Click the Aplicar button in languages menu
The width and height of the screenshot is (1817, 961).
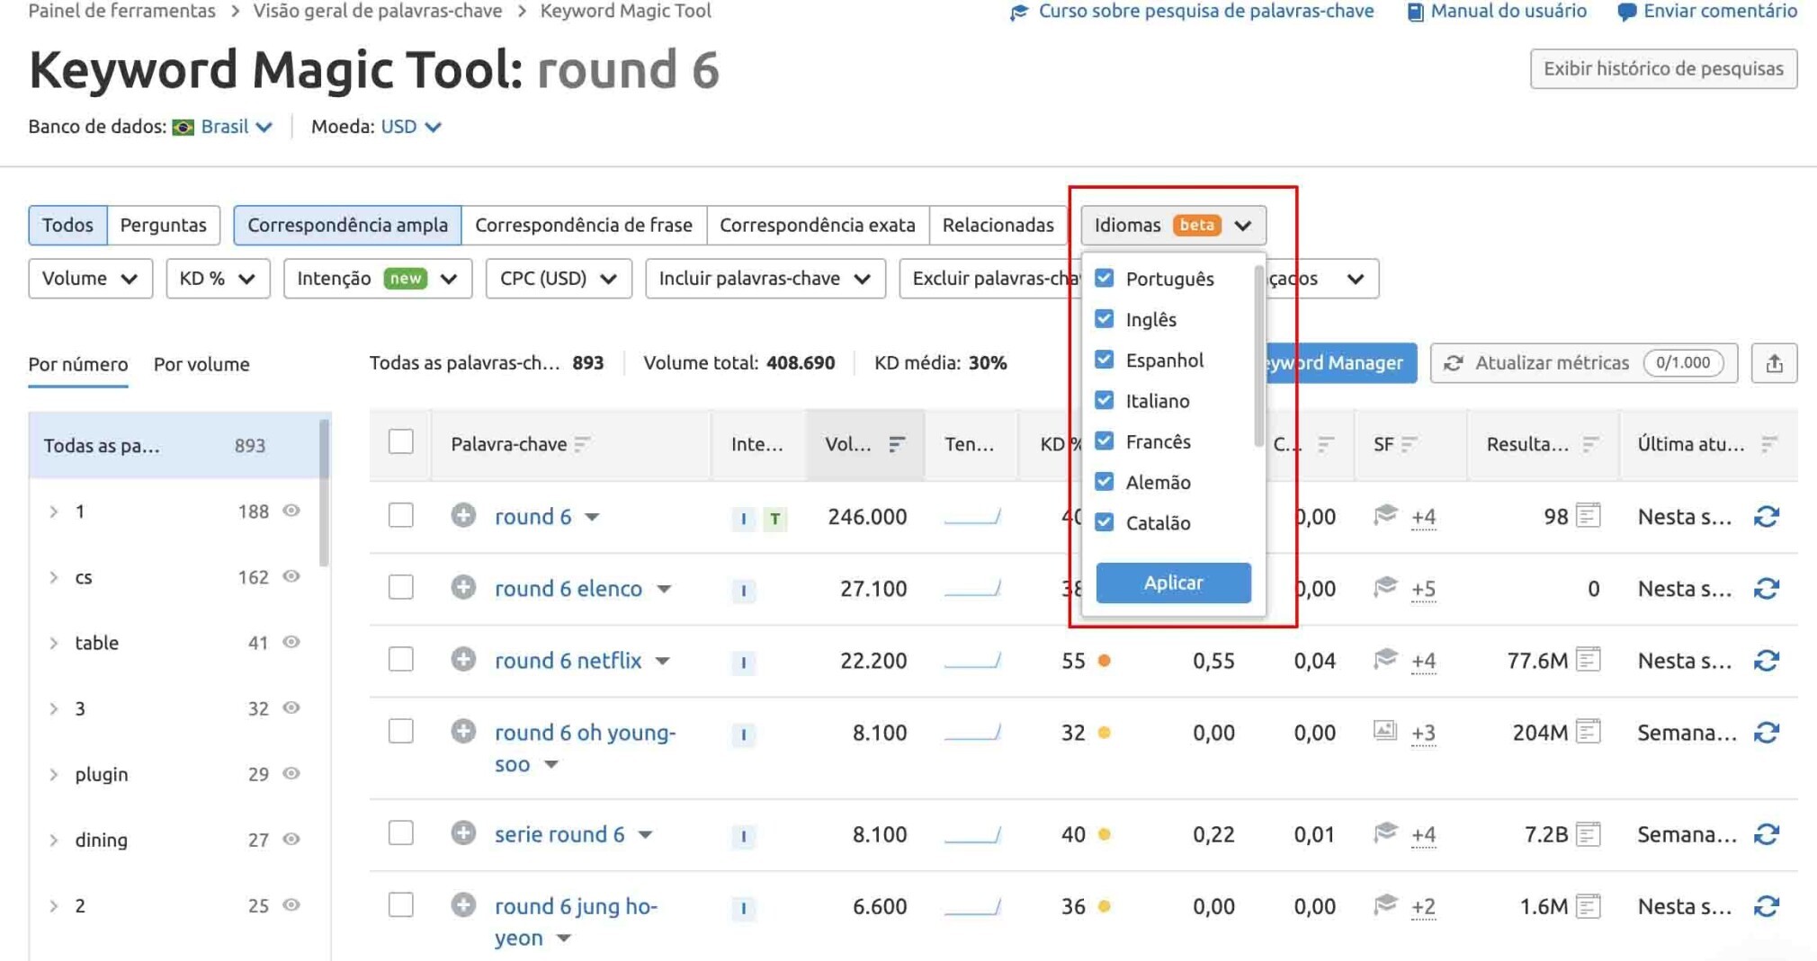pos(1173,583)
